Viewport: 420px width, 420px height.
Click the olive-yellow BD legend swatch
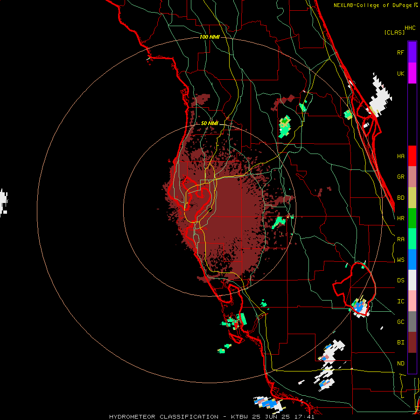click(x=412, y=198)
